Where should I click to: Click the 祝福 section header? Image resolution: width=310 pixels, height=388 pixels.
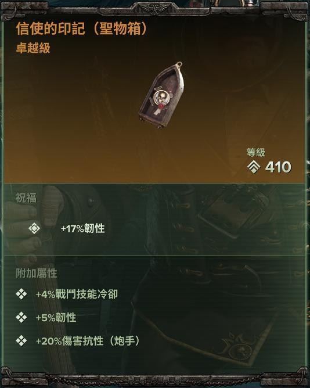[26, 198]
